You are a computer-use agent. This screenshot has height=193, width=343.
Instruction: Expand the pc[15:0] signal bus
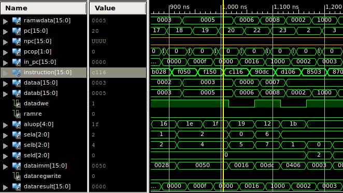point(5,32)
